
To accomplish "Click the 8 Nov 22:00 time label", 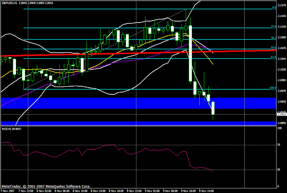I will pyautogui.click(x=135, y=191).
